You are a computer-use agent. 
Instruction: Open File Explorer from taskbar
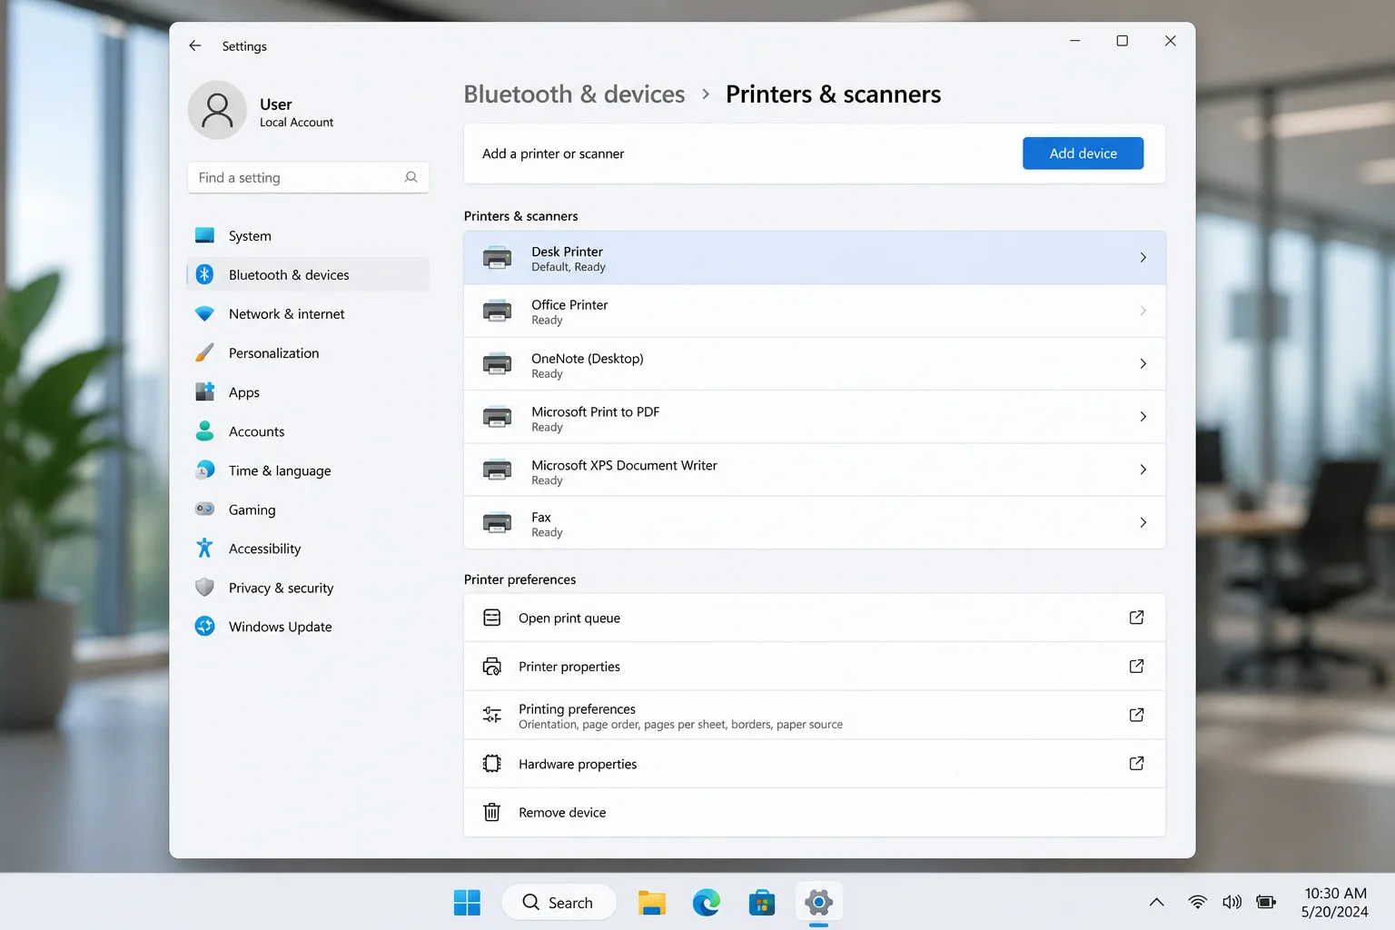[x=651, y=902]
